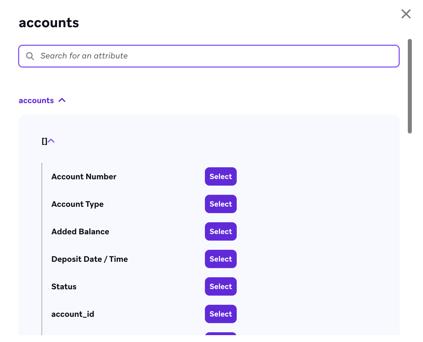Click the vertical scrollbar thumb
The image size is (423, 342).
(410, 86)
